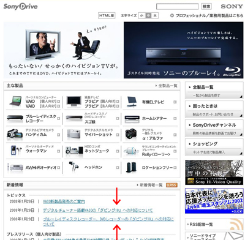Click the home theater system icon
245x240 pixels.
pyautogui.click(x=132, y=118)
